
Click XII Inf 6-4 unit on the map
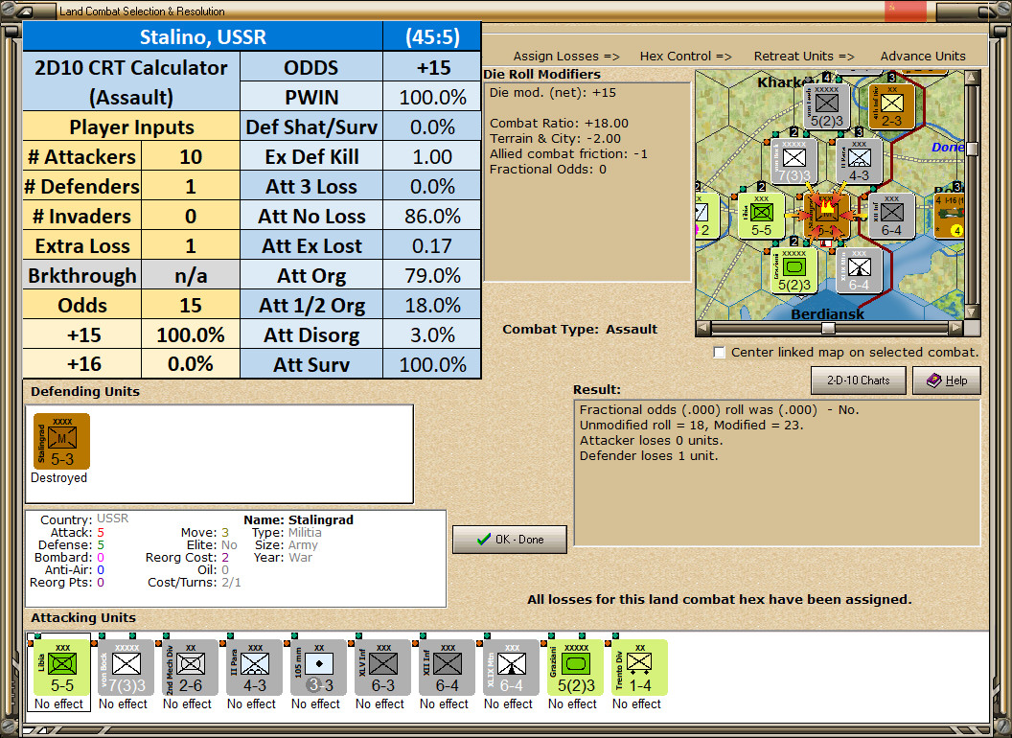click(891, 216)
